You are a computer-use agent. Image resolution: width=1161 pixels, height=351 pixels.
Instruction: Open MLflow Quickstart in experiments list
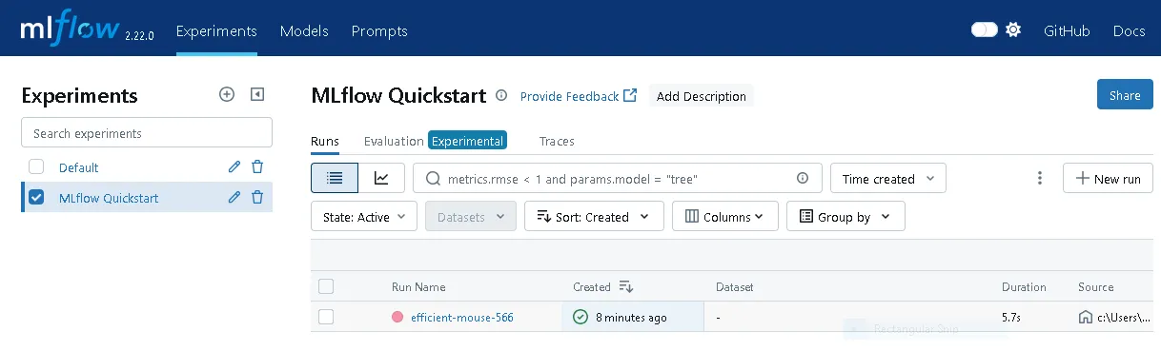point(109,198)
